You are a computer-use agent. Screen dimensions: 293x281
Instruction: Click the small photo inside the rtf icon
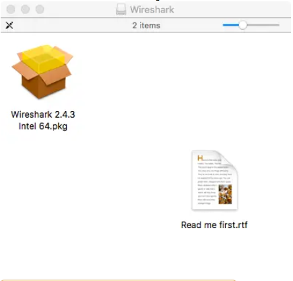tap(225, 194)
